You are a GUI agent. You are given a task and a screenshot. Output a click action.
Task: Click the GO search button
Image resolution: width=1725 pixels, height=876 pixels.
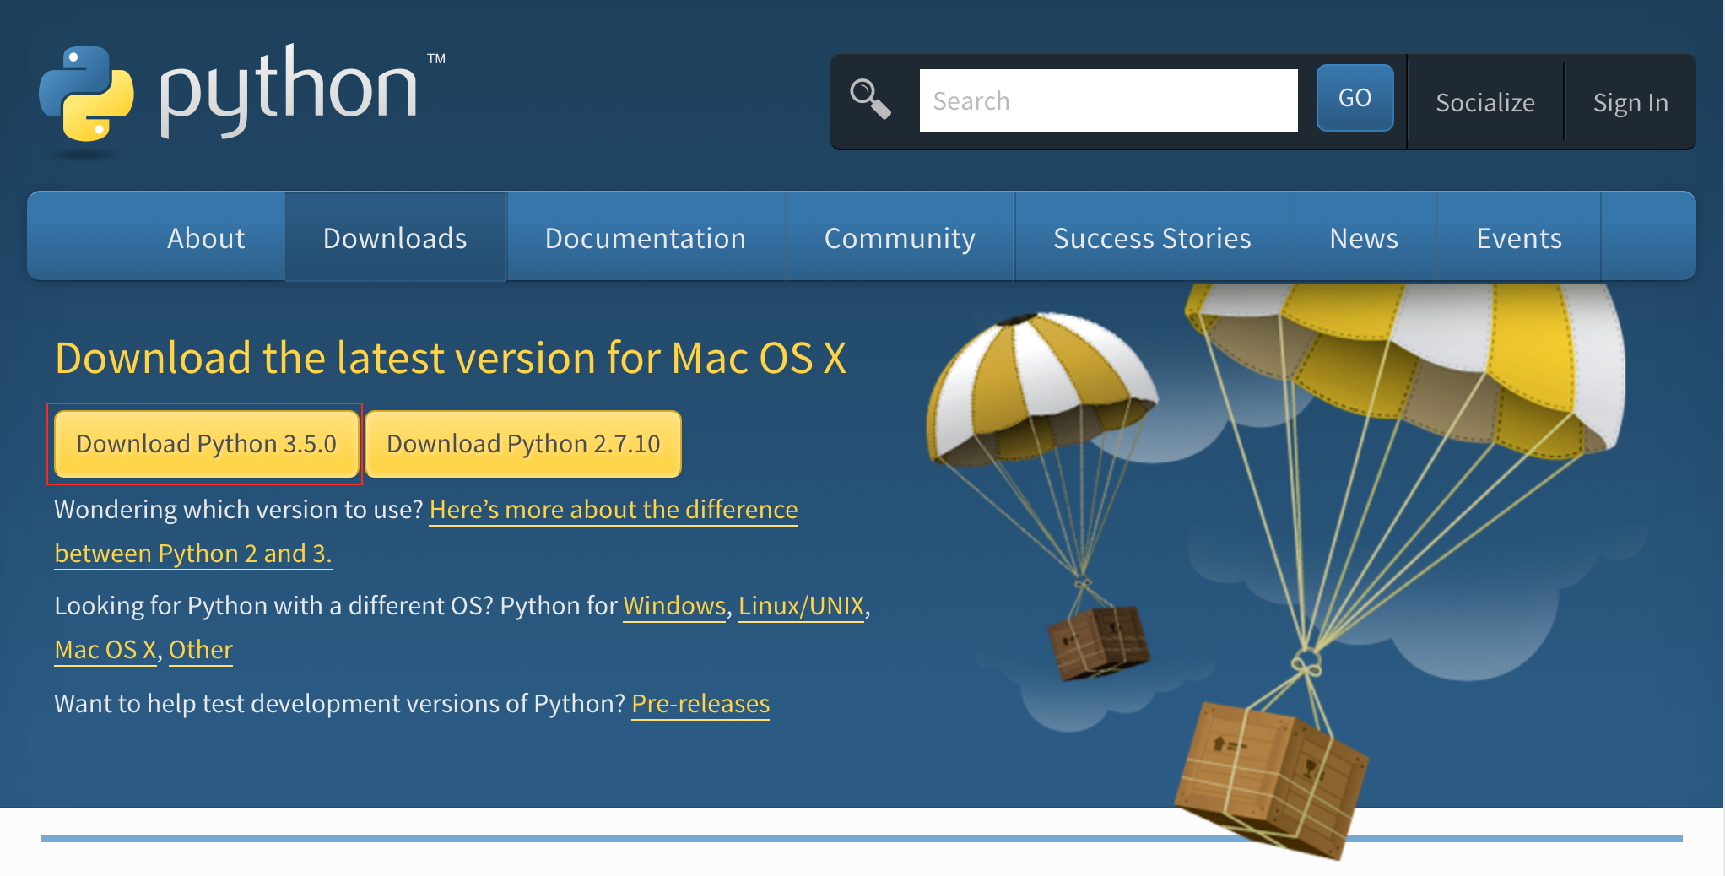[x=1355, y=98]
